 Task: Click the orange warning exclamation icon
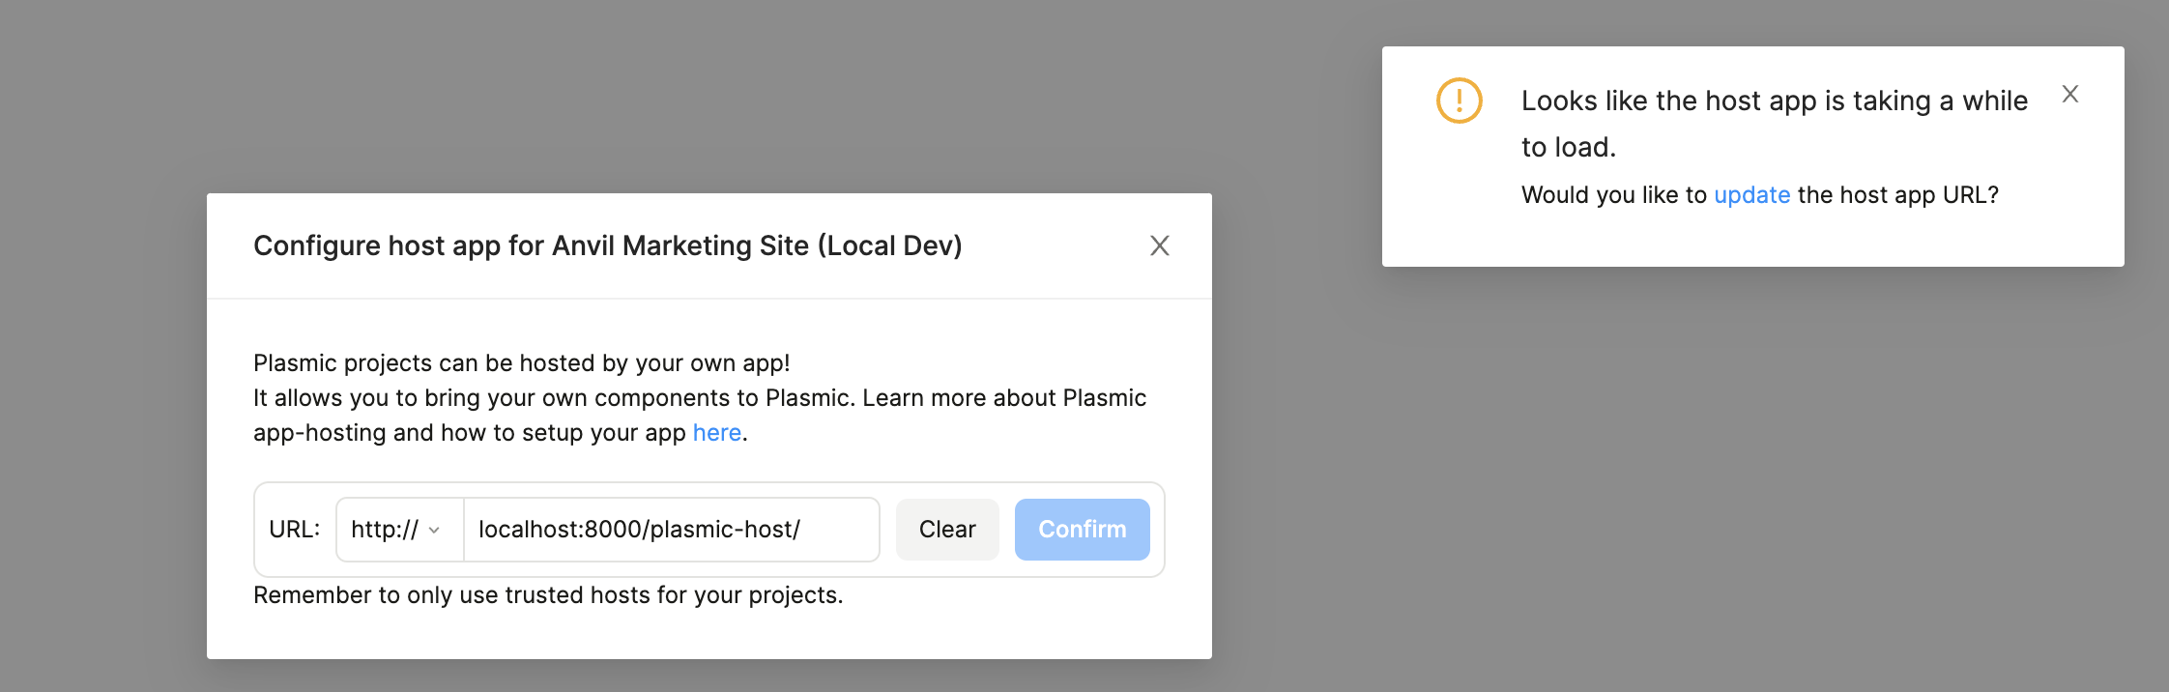1459,101
